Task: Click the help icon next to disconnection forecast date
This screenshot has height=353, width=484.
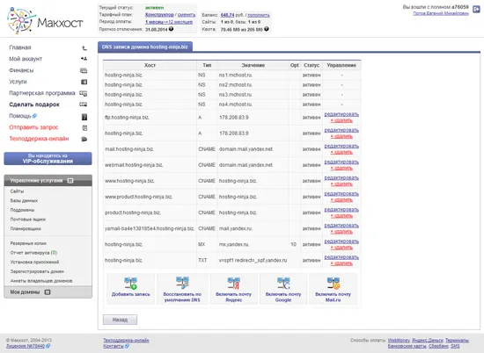Action: (x=171, y=29)
